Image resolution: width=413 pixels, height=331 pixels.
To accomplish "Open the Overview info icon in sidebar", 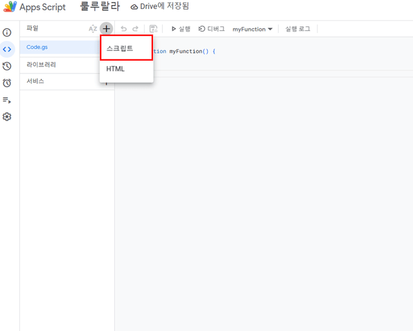I will click(x=7, y=32).
